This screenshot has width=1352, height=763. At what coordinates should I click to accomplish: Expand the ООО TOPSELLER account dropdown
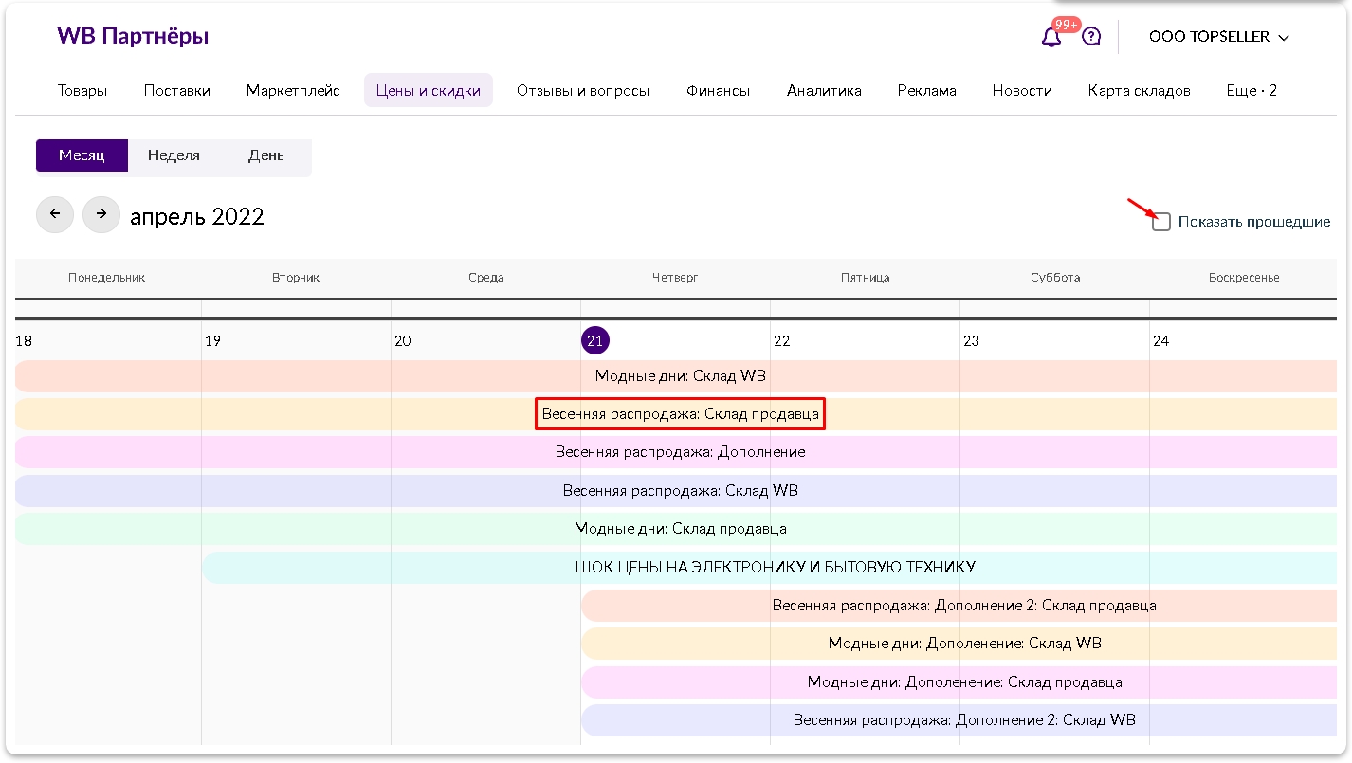click(1219, 37)
